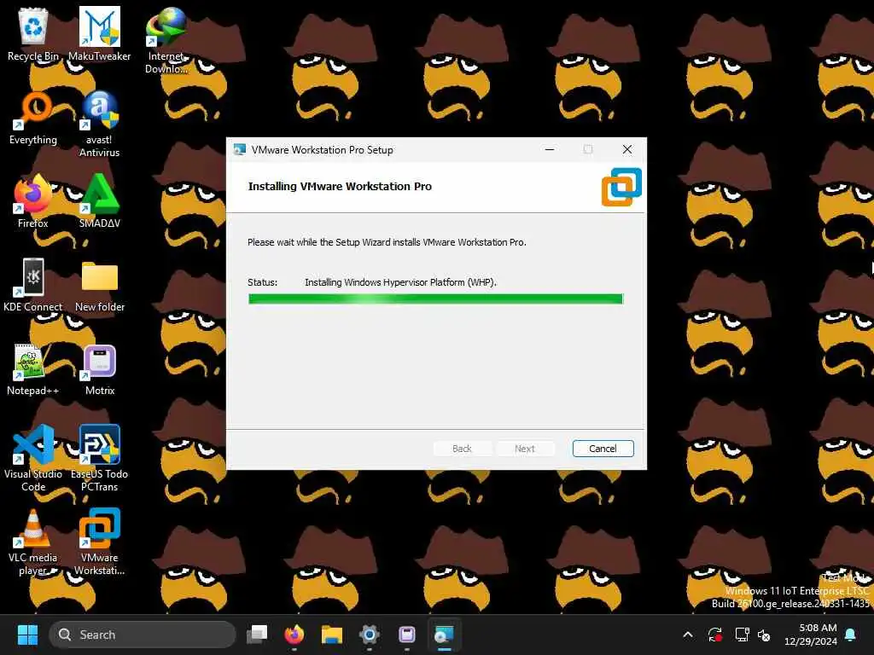Click the 'Please wait while the Setup Wizard' text
The image size is (874, 655).
tap(387, 242)
